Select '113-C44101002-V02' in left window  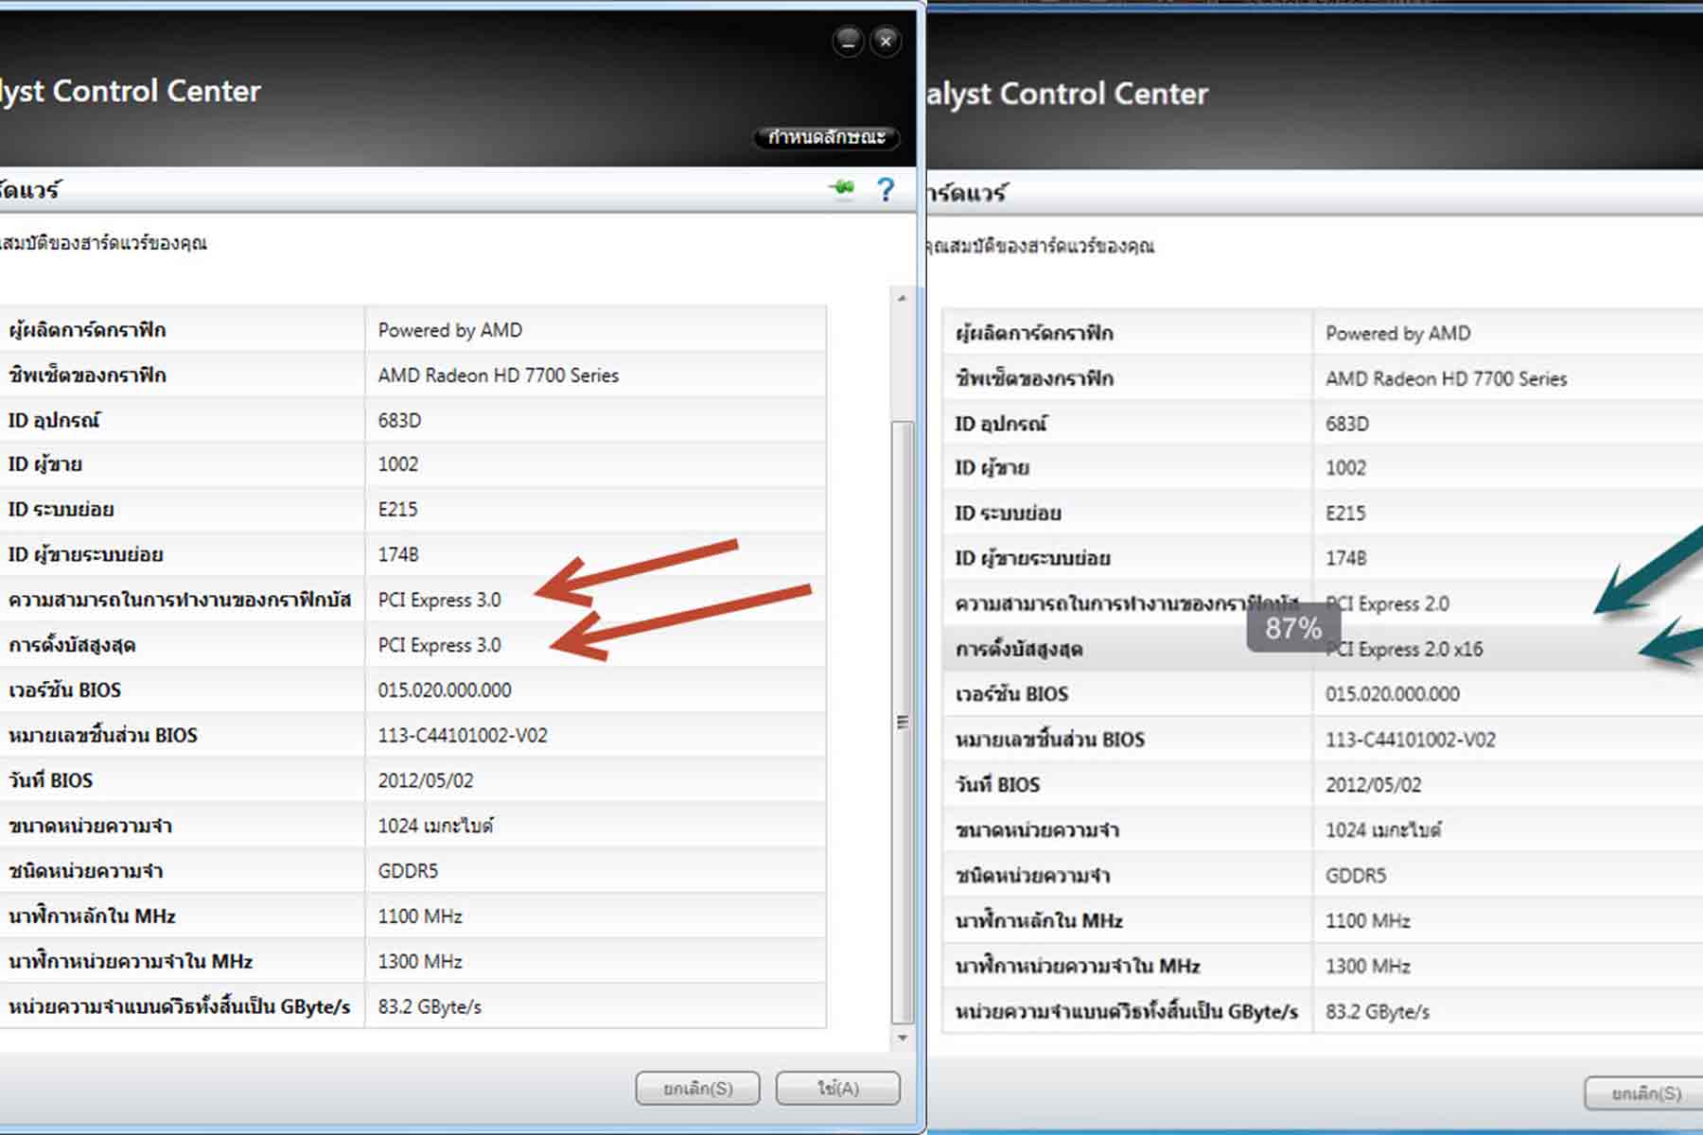click(x=463, y=736)
